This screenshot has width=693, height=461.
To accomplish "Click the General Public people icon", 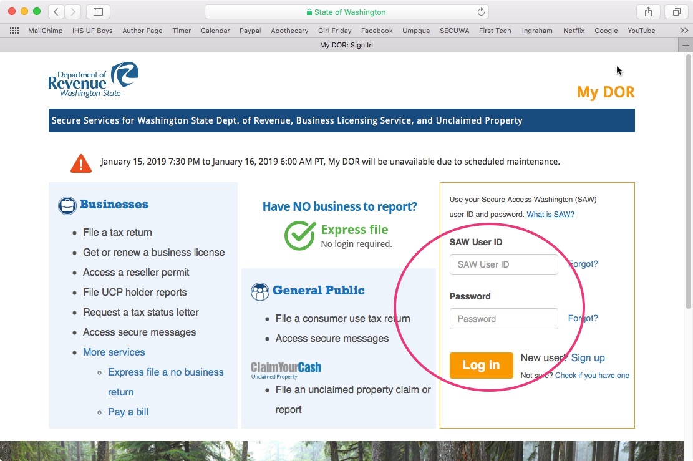I will click(260, 292).
